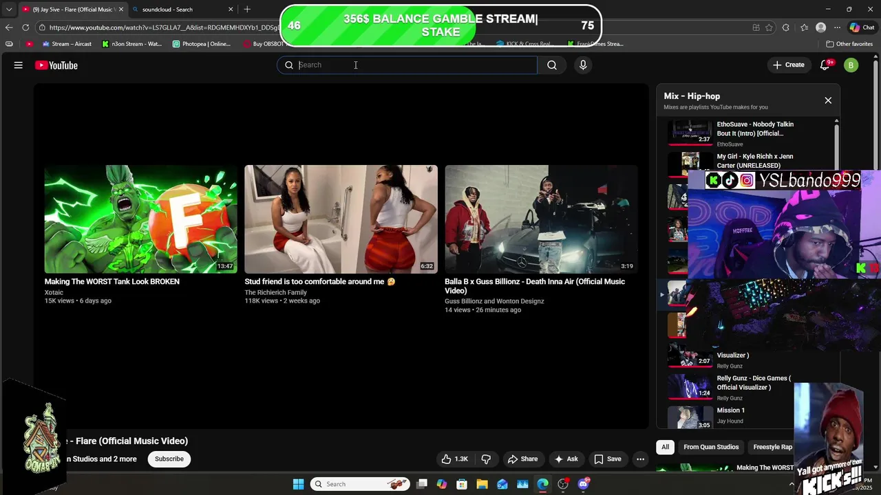This screenshot has width=881, height=495.
Task: Open Discord from the taskbar
Action: 584,484
